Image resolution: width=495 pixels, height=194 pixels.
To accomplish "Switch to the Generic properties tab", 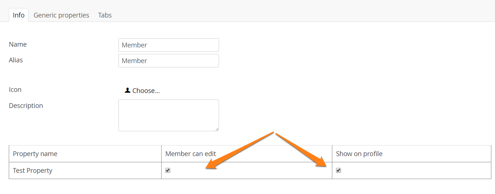I will [61, 15].
